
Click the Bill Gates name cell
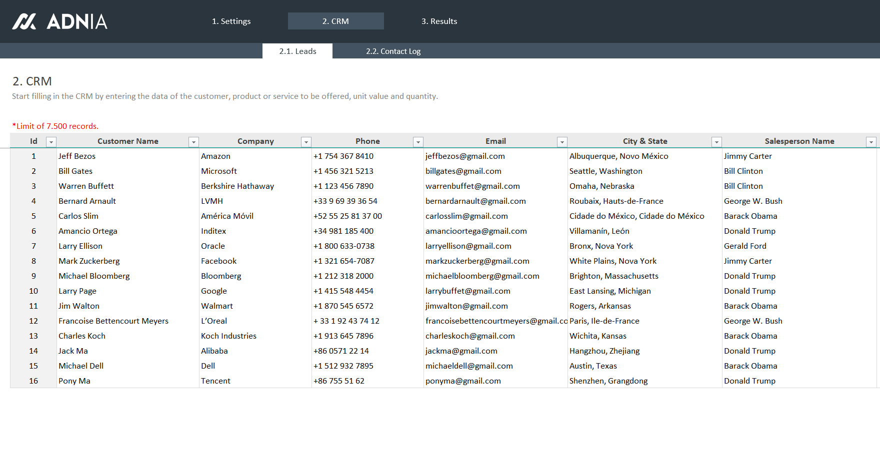[128, 171]
